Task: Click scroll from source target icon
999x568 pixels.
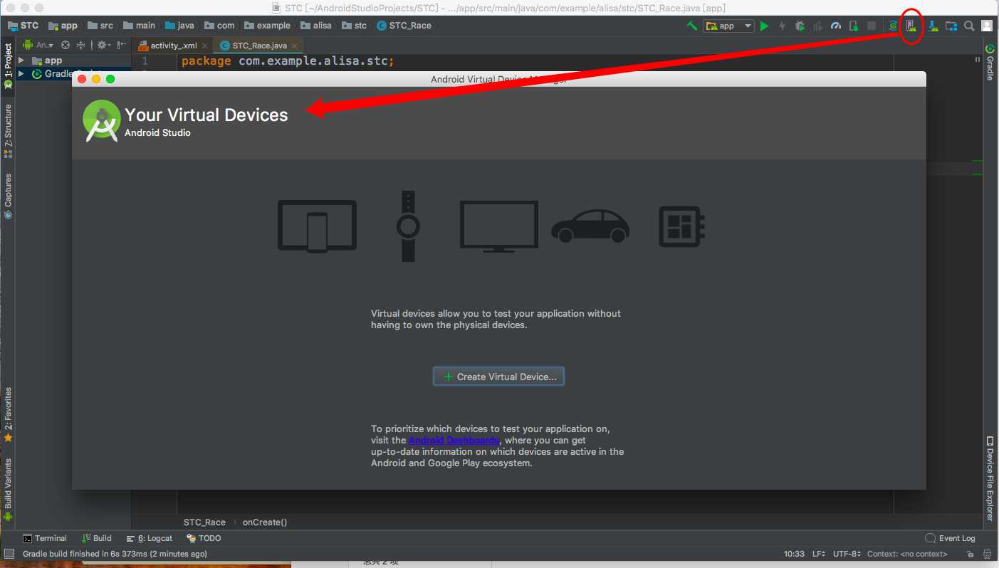Action: coord(66,45)
